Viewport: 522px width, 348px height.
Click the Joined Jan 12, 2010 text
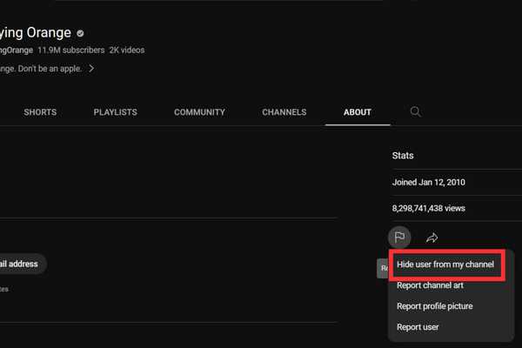(428, 183)
